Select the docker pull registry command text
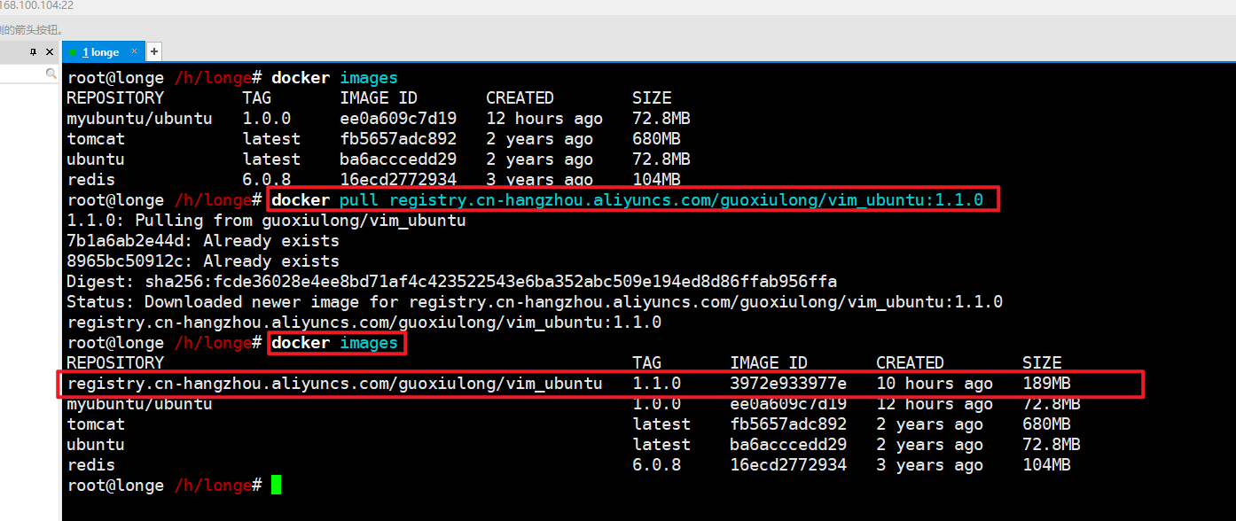 click(627, 200)
